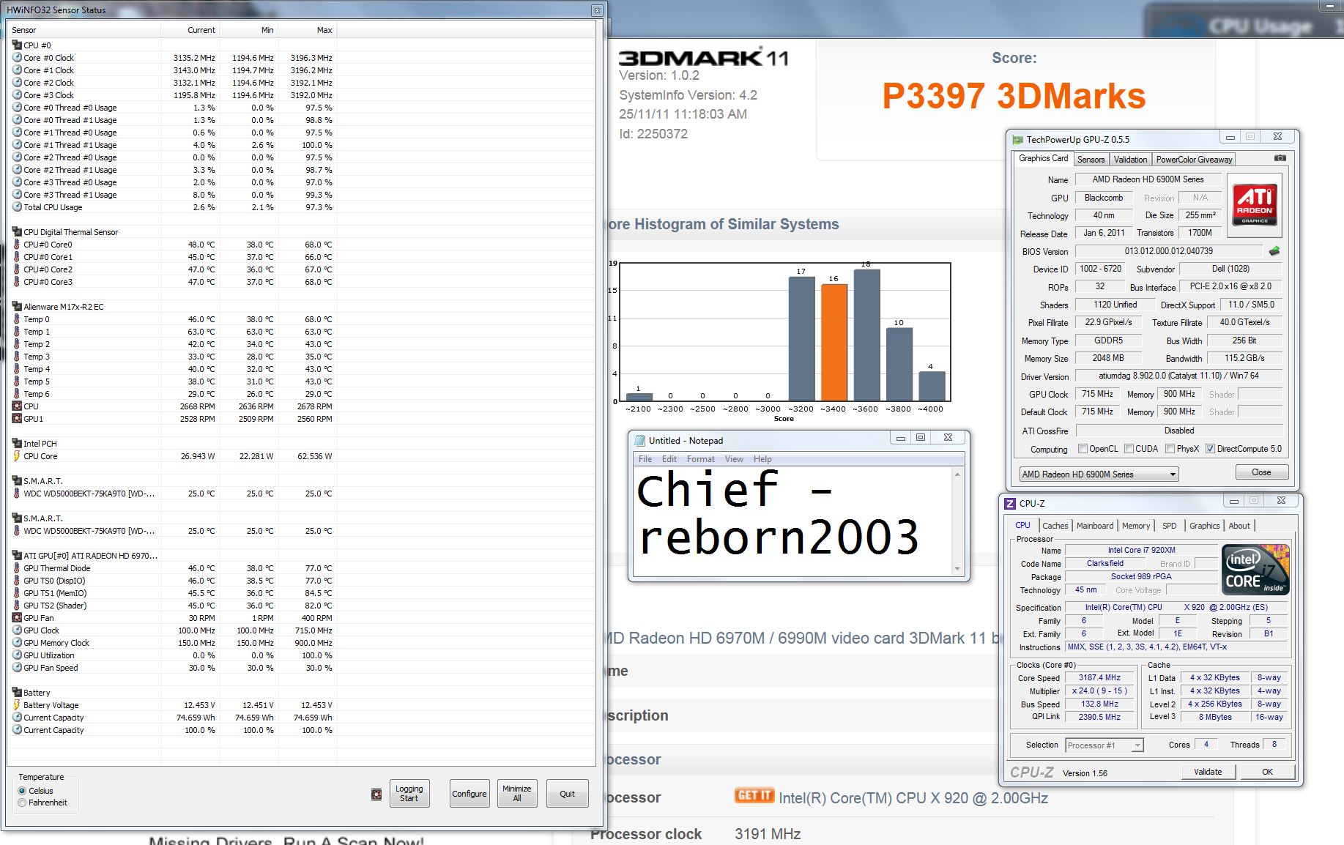Click the Logging Start button
This screenshot has width=1344, height=845.
point(409,794)
